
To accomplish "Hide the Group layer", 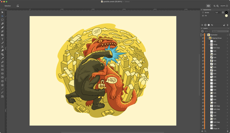I will click(x=203, y=44).
